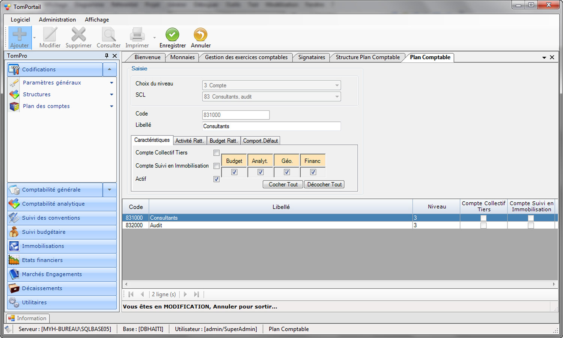Image resolution: width=563 pixels, height=338 pixels.
Task: Go to next record navigation icon
Action: coord(185,294)
